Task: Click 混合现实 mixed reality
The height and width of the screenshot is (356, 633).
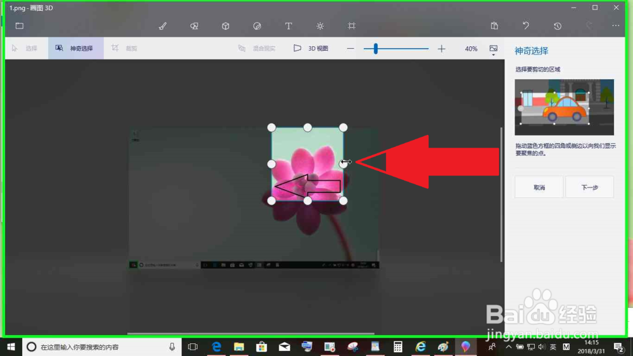Action: click(x=257, y=49)
